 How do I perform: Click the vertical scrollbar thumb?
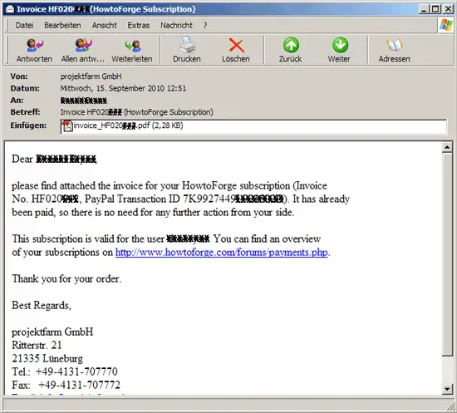[447, 255]
